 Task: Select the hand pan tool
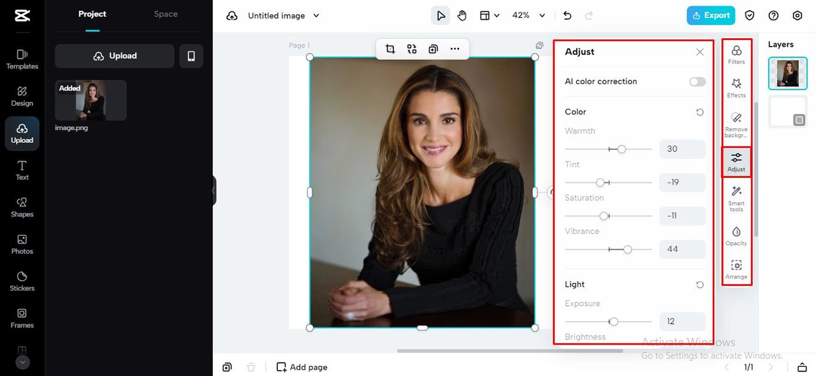(462, 15)
